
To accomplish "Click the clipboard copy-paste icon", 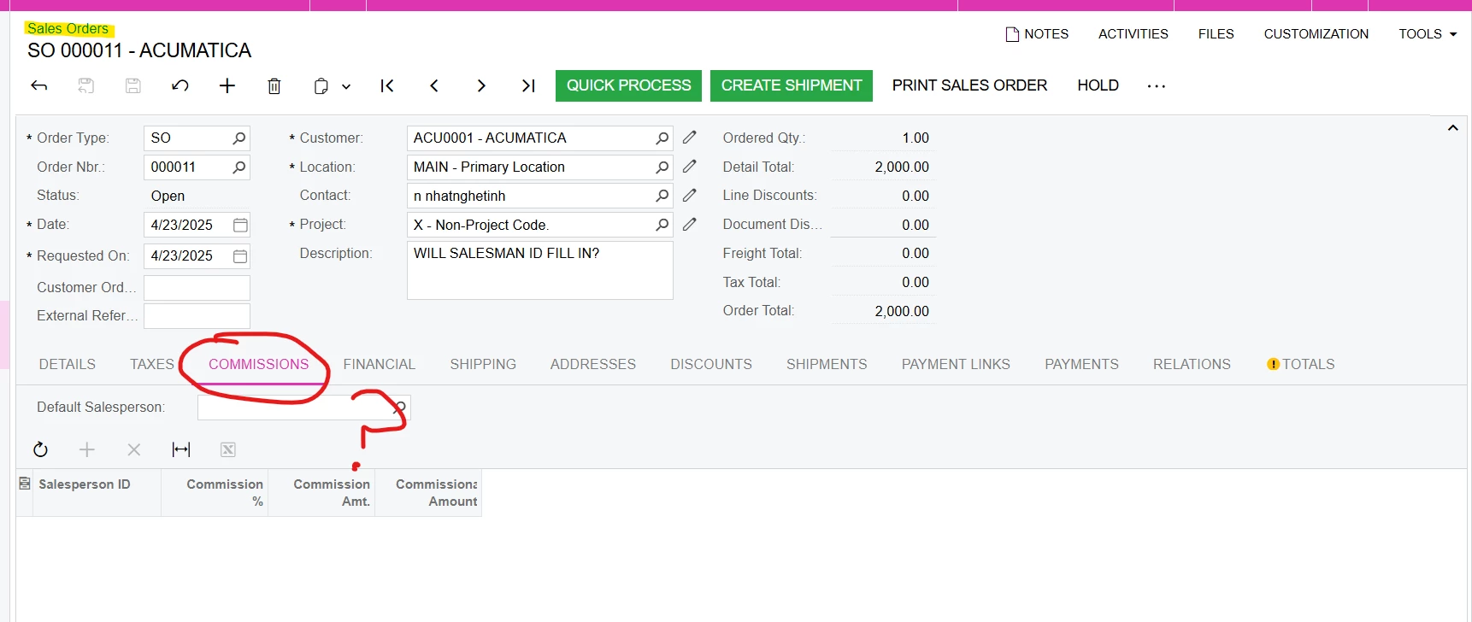I will 321,85.
